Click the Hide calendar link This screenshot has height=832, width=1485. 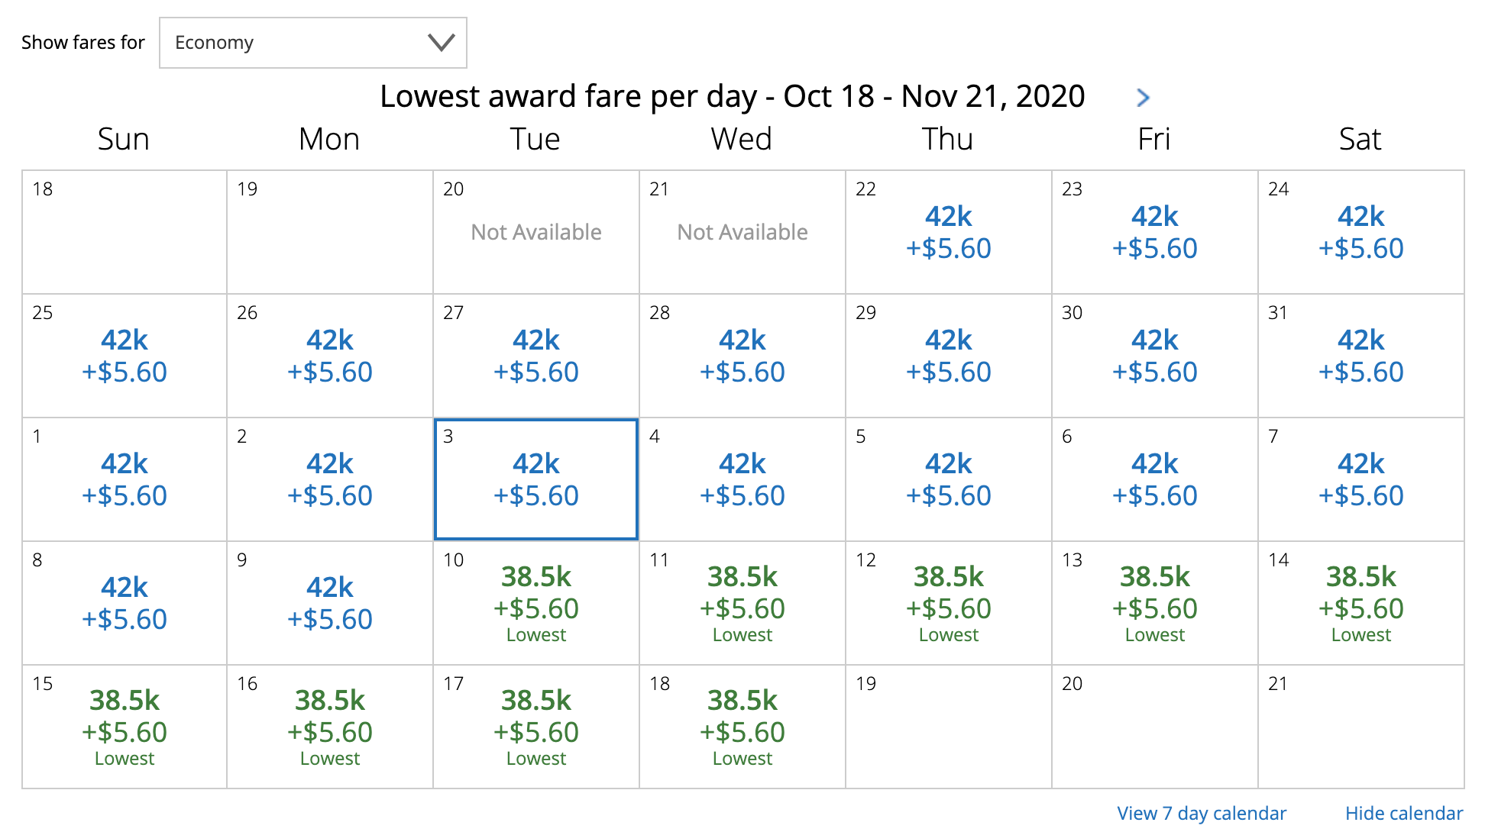1403,813
